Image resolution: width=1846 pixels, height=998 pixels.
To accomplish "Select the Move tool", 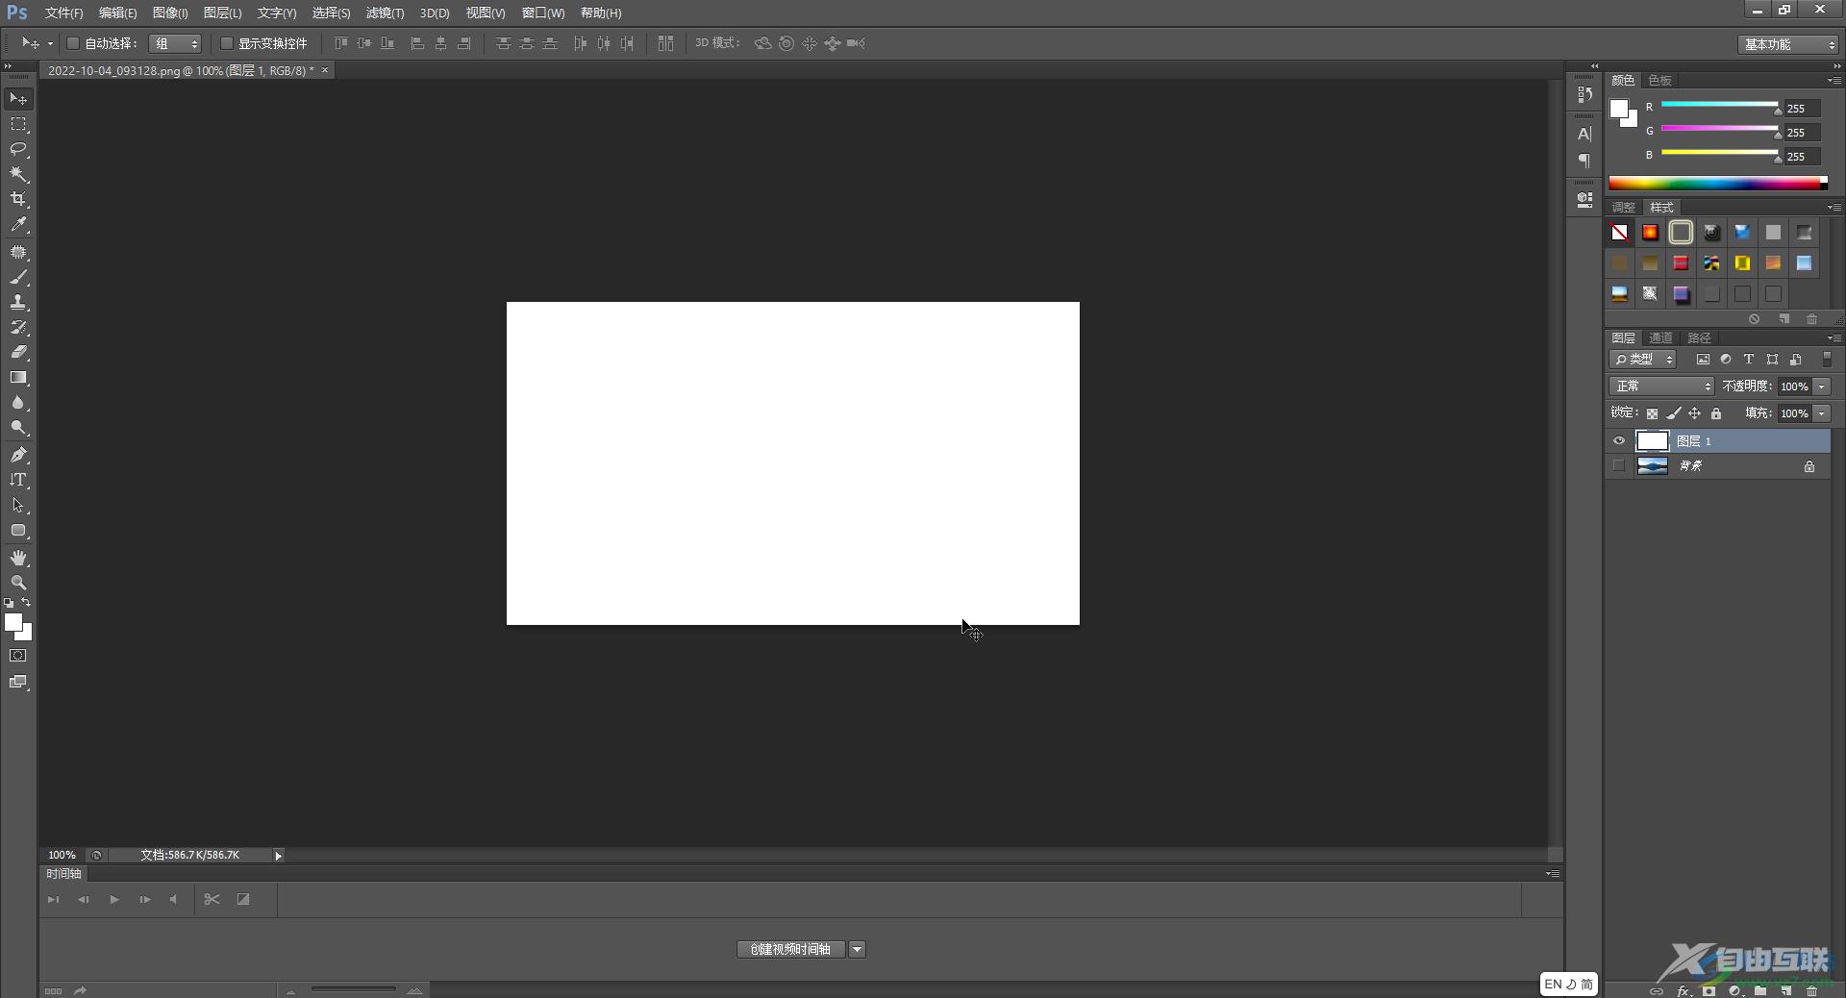I will tap(18, 99).
